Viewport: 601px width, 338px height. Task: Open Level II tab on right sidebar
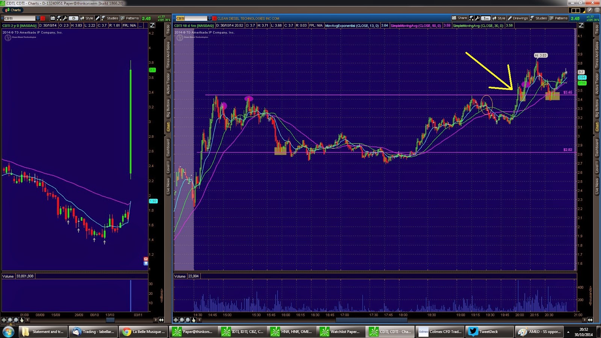click(597, 167)
